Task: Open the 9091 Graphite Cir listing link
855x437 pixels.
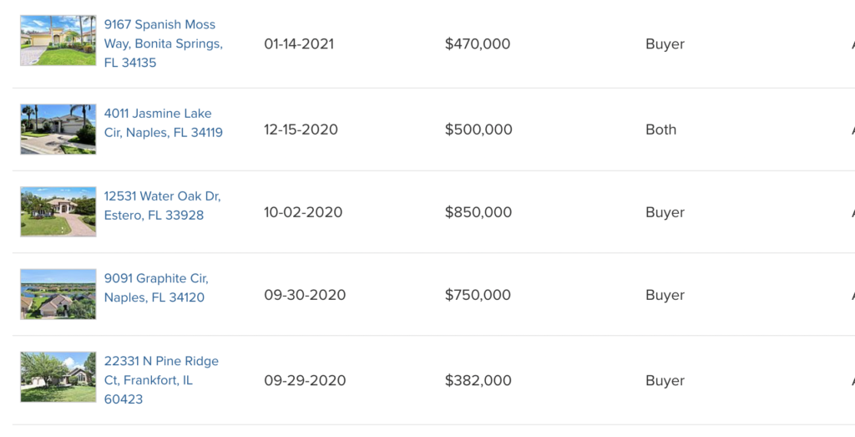Action: coord(156,287)
